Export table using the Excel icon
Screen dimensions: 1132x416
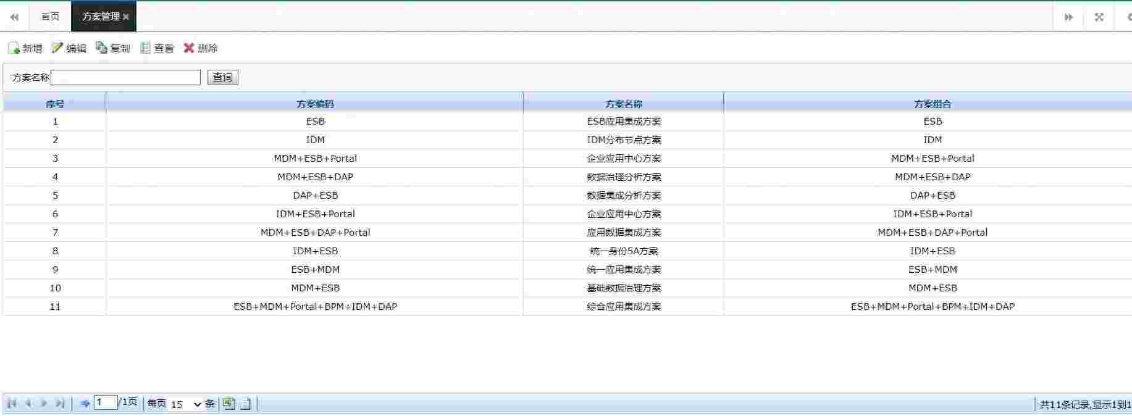pyautogui.click(x=228, y=404)
